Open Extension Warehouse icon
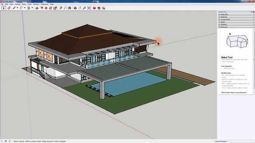Image resolution: width=255 pixels, height=143 pixels. [99, 8]
